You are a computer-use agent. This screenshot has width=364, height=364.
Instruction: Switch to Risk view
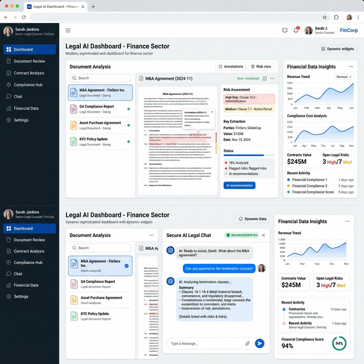(x=261, y=67)
